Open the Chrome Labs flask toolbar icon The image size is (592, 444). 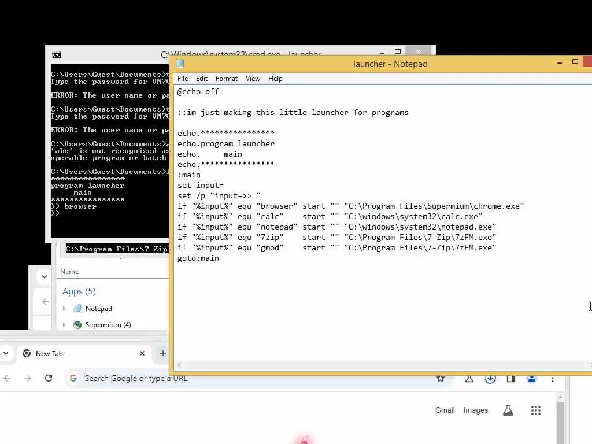coord(469,379)
